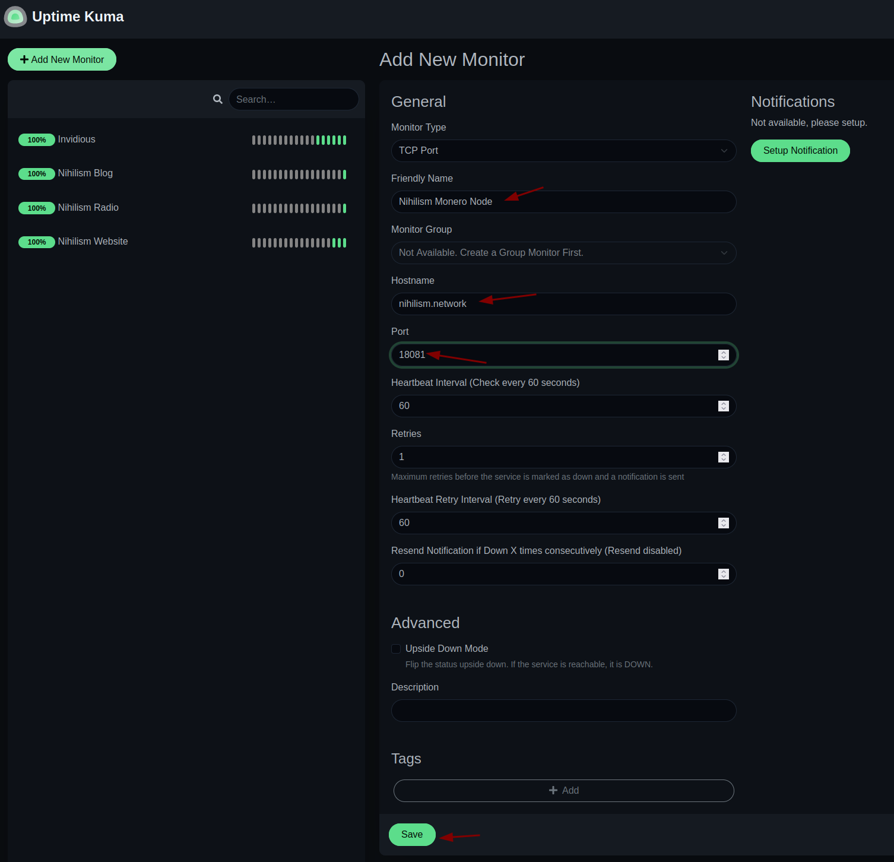894x862 pixels.
Task: Click the Uptime Kuma logo icon
Action: click(x=15, y=17)
